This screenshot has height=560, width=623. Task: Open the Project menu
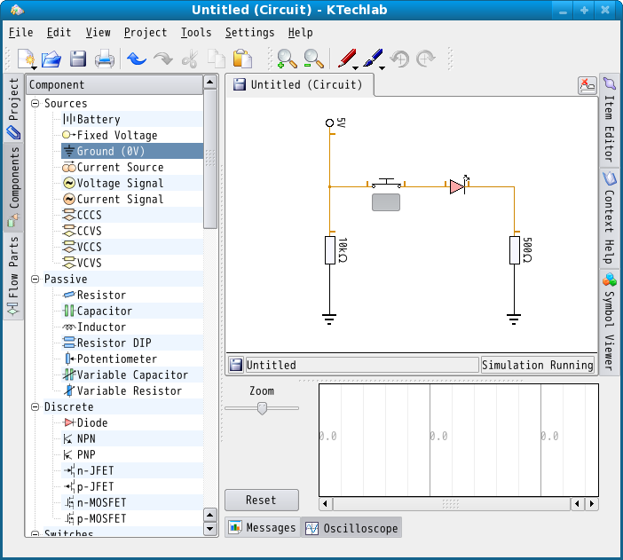pyautogui.click(x=146, y=33)
